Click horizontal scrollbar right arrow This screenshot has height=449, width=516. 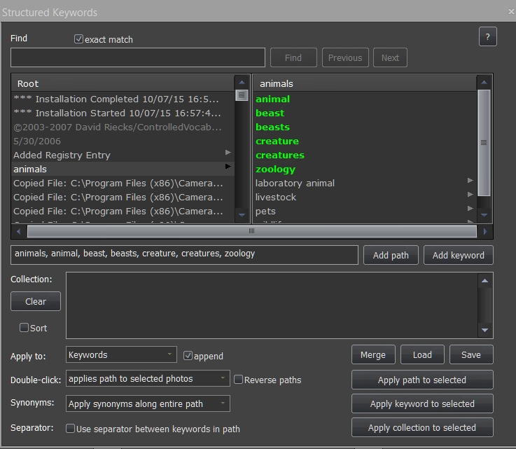(x=485, y=231)
